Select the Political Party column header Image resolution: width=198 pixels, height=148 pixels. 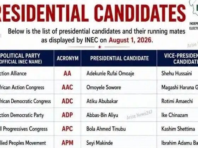click(x=27, y=58)
